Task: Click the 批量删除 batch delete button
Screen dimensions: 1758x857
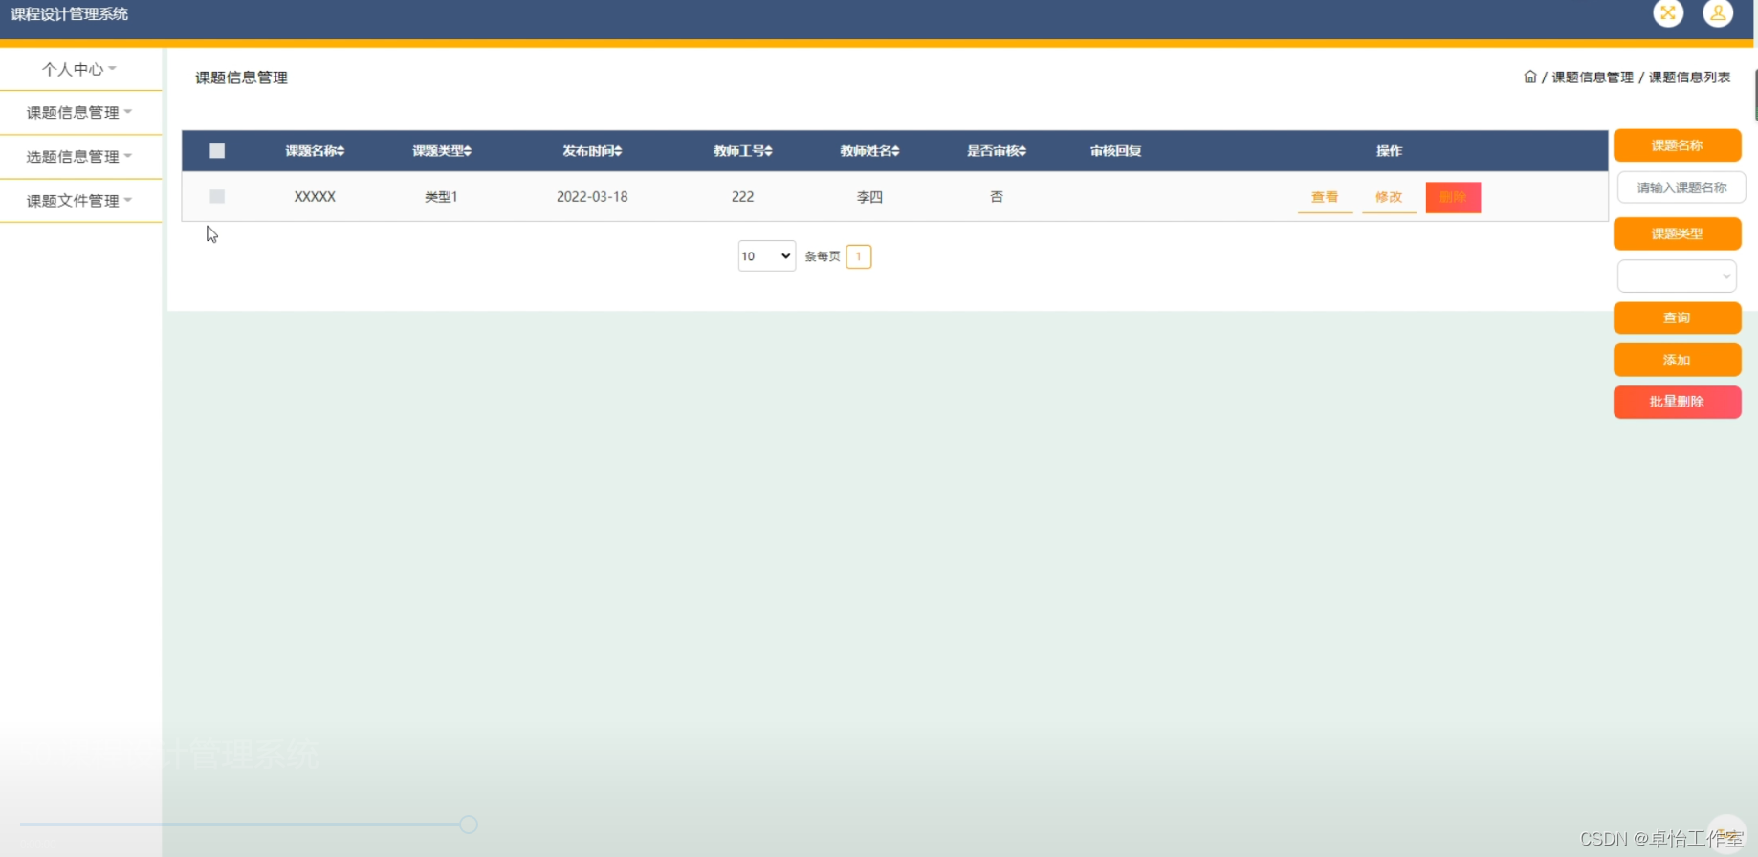Action: pos(1677,402)
